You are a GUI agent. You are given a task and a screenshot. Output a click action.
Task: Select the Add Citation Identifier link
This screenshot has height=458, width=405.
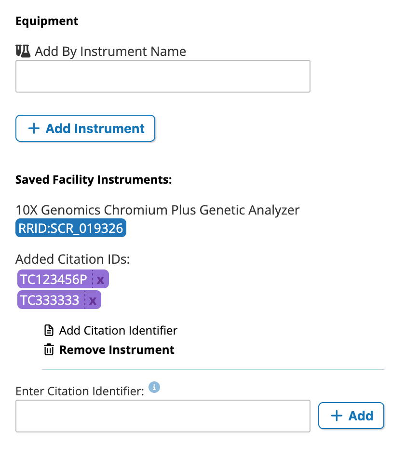point(118,331)
